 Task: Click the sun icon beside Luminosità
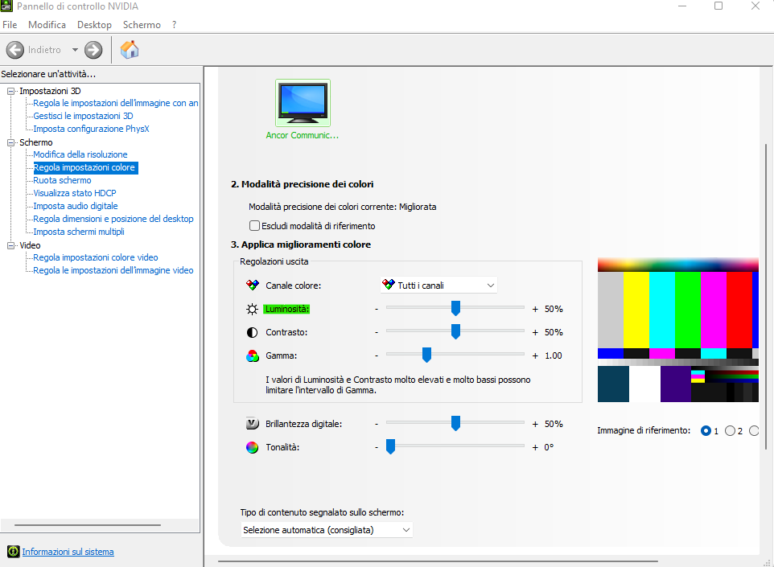click(x=253, y=309)
